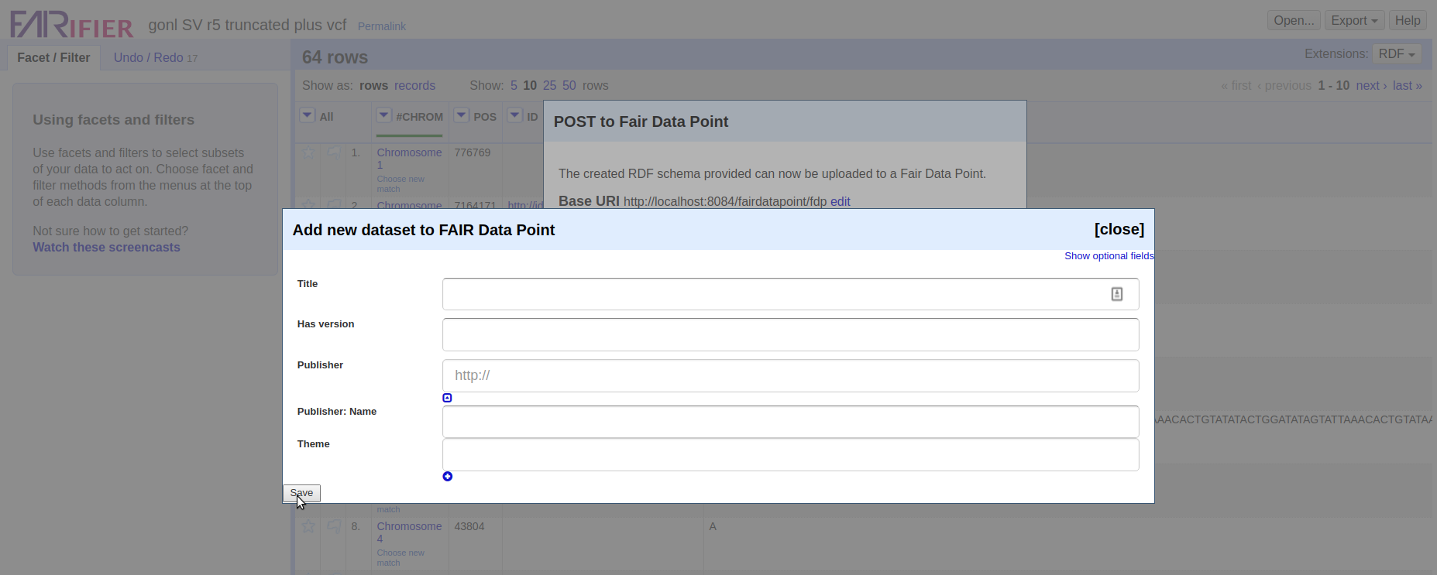Viewport: 1437px width, 575px height.
Task: Focus the Has version input field
Action: [790, 334]
